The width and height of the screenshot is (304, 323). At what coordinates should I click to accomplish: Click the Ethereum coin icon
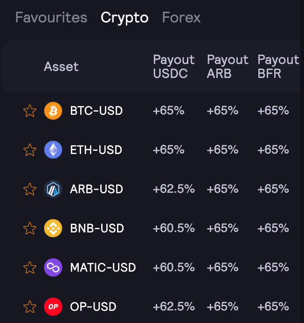(53, 150)
